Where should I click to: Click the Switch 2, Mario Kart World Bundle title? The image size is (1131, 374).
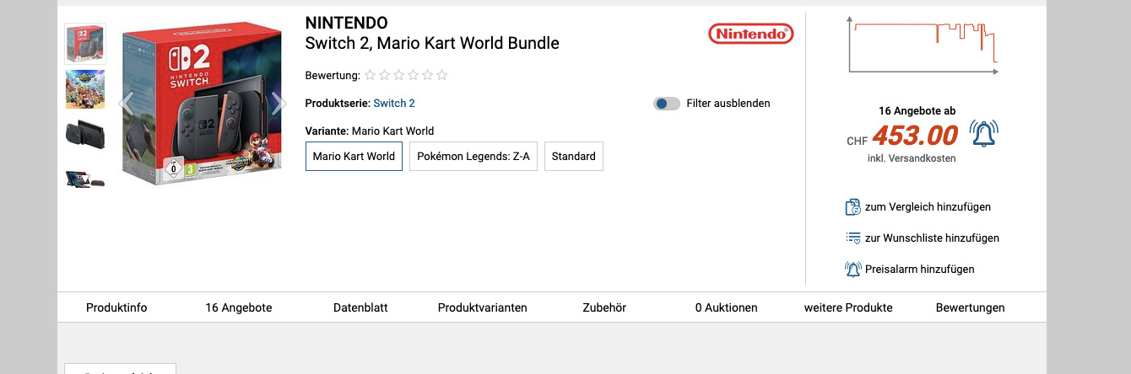pyautogui.click(x=432, y=43)
